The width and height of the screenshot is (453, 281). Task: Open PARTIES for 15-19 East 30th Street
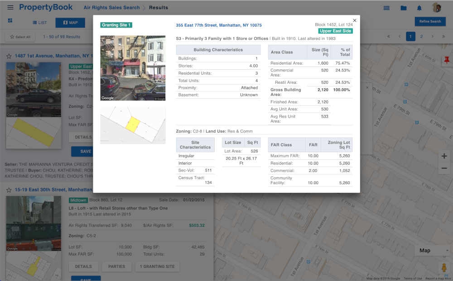(117, 267)
